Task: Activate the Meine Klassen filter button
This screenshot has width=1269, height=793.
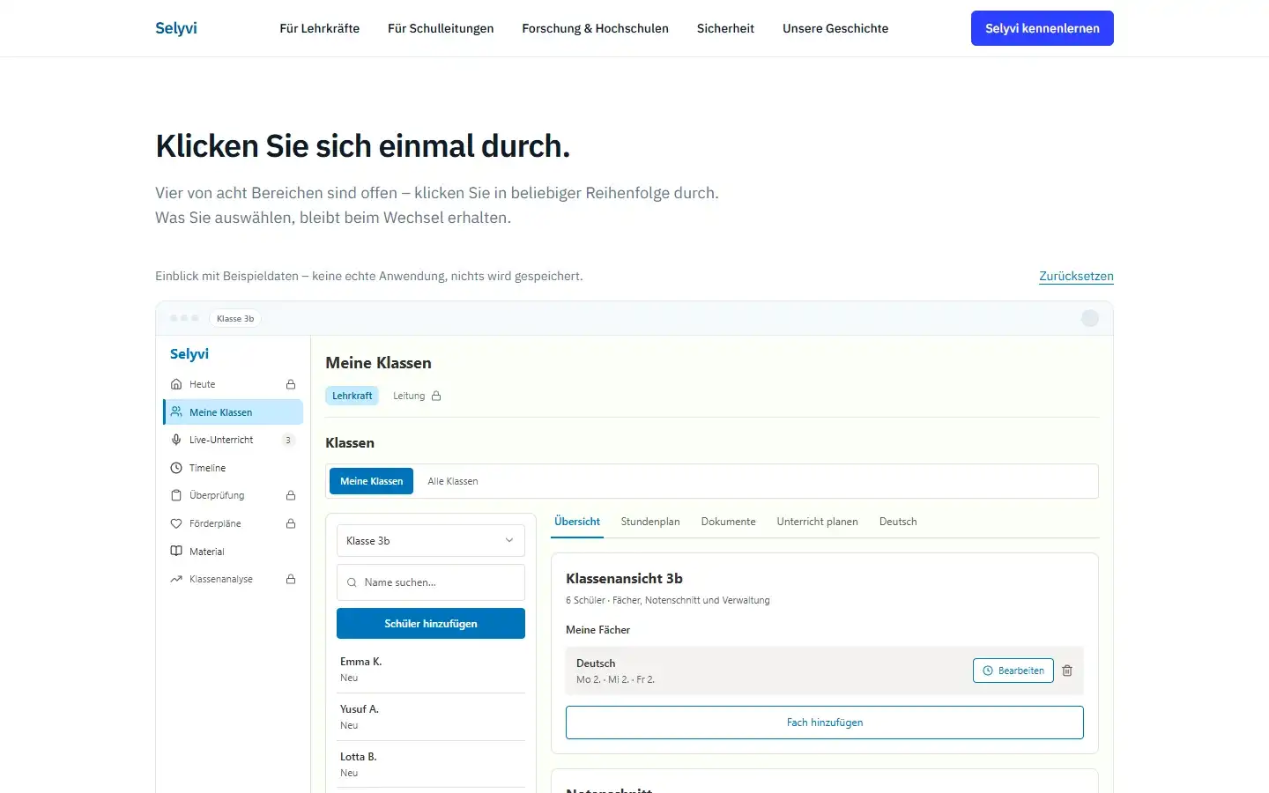Action: click(x=371, y=481)
